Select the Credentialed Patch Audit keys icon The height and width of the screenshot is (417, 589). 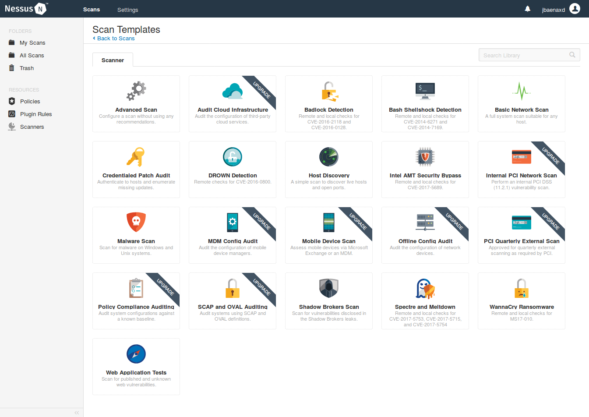pos(136,157)
